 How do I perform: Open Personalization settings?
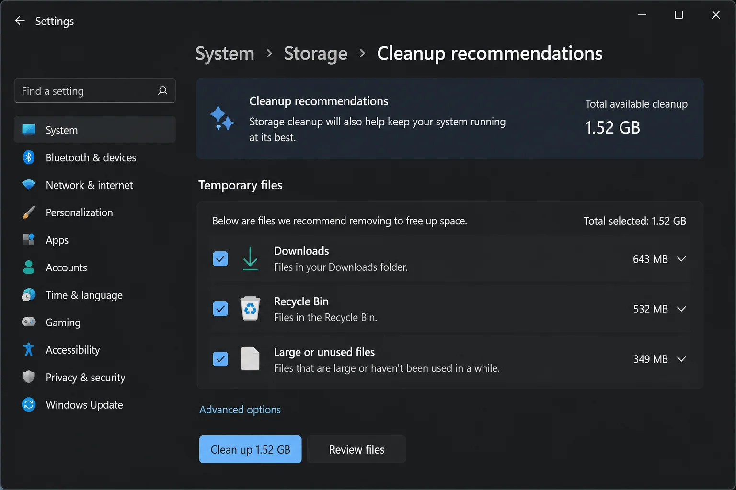95,212
